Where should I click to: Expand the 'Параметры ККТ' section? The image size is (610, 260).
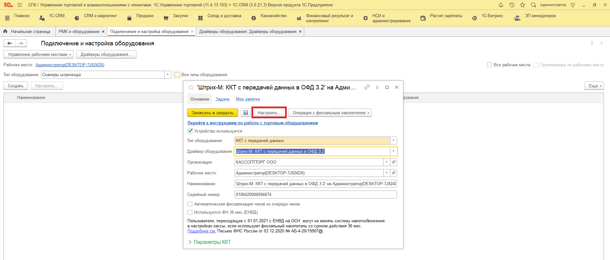point(209,242)
